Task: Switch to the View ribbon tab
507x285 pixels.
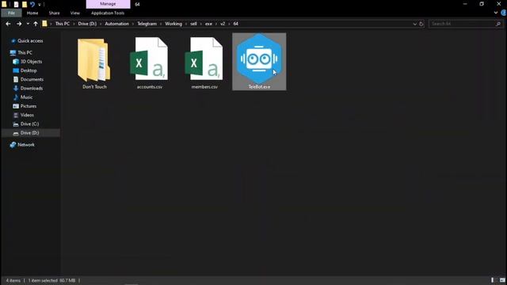Action: click(75, 13)
